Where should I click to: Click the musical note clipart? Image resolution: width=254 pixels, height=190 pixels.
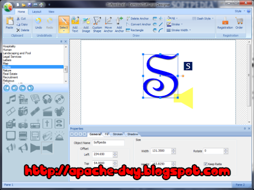11,99
